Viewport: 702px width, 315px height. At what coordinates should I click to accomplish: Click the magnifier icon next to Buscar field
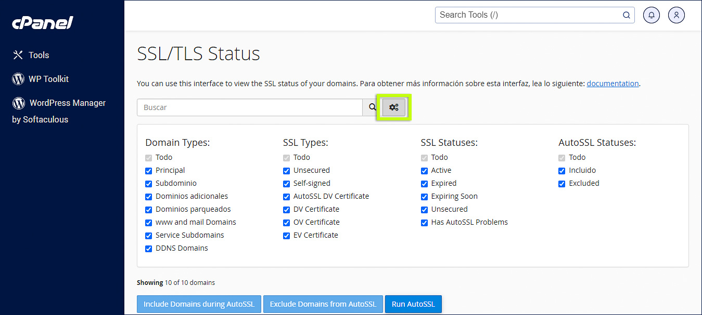coord(372,107)
